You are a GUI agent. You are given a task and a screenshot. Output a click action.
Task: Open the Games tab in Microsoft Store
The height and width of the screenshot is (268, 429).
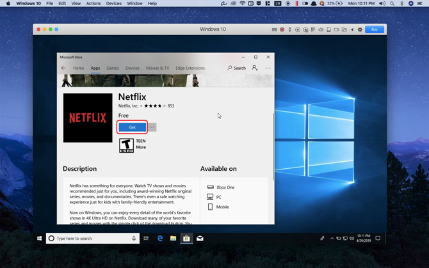coord(113,68)
